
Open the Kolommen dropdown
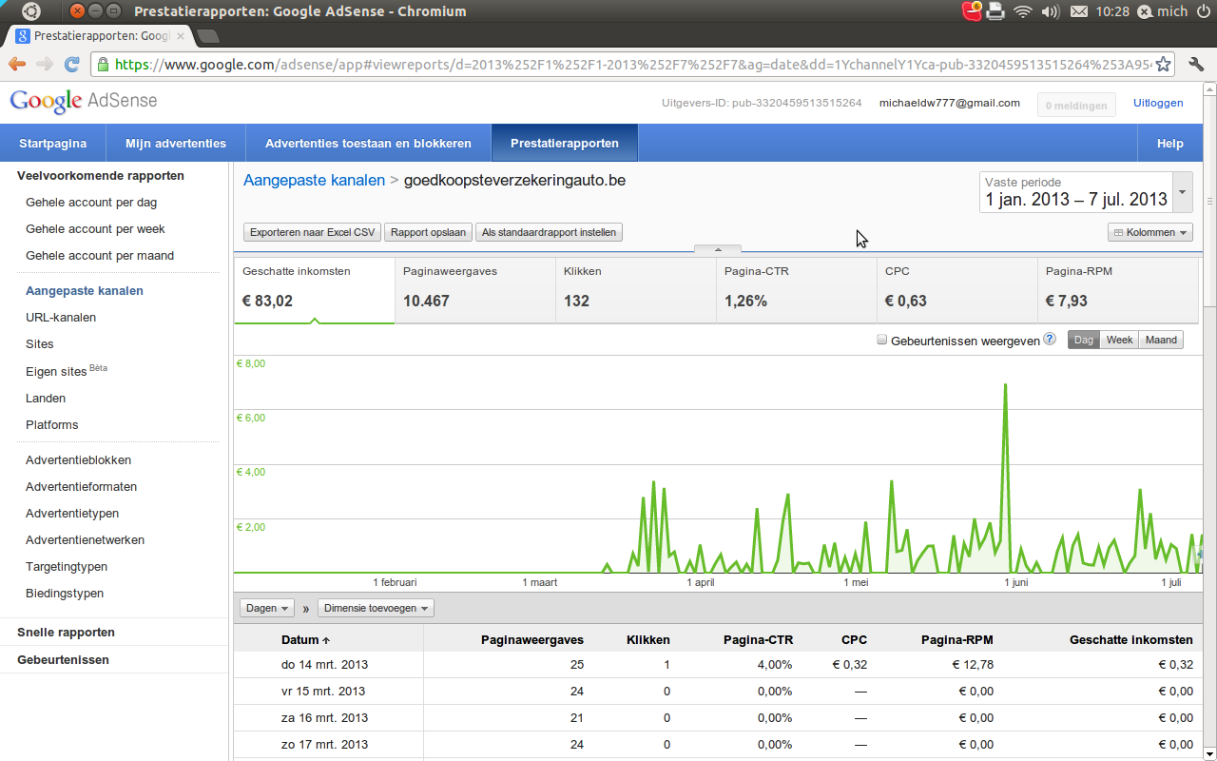(x=1150, y=232)
